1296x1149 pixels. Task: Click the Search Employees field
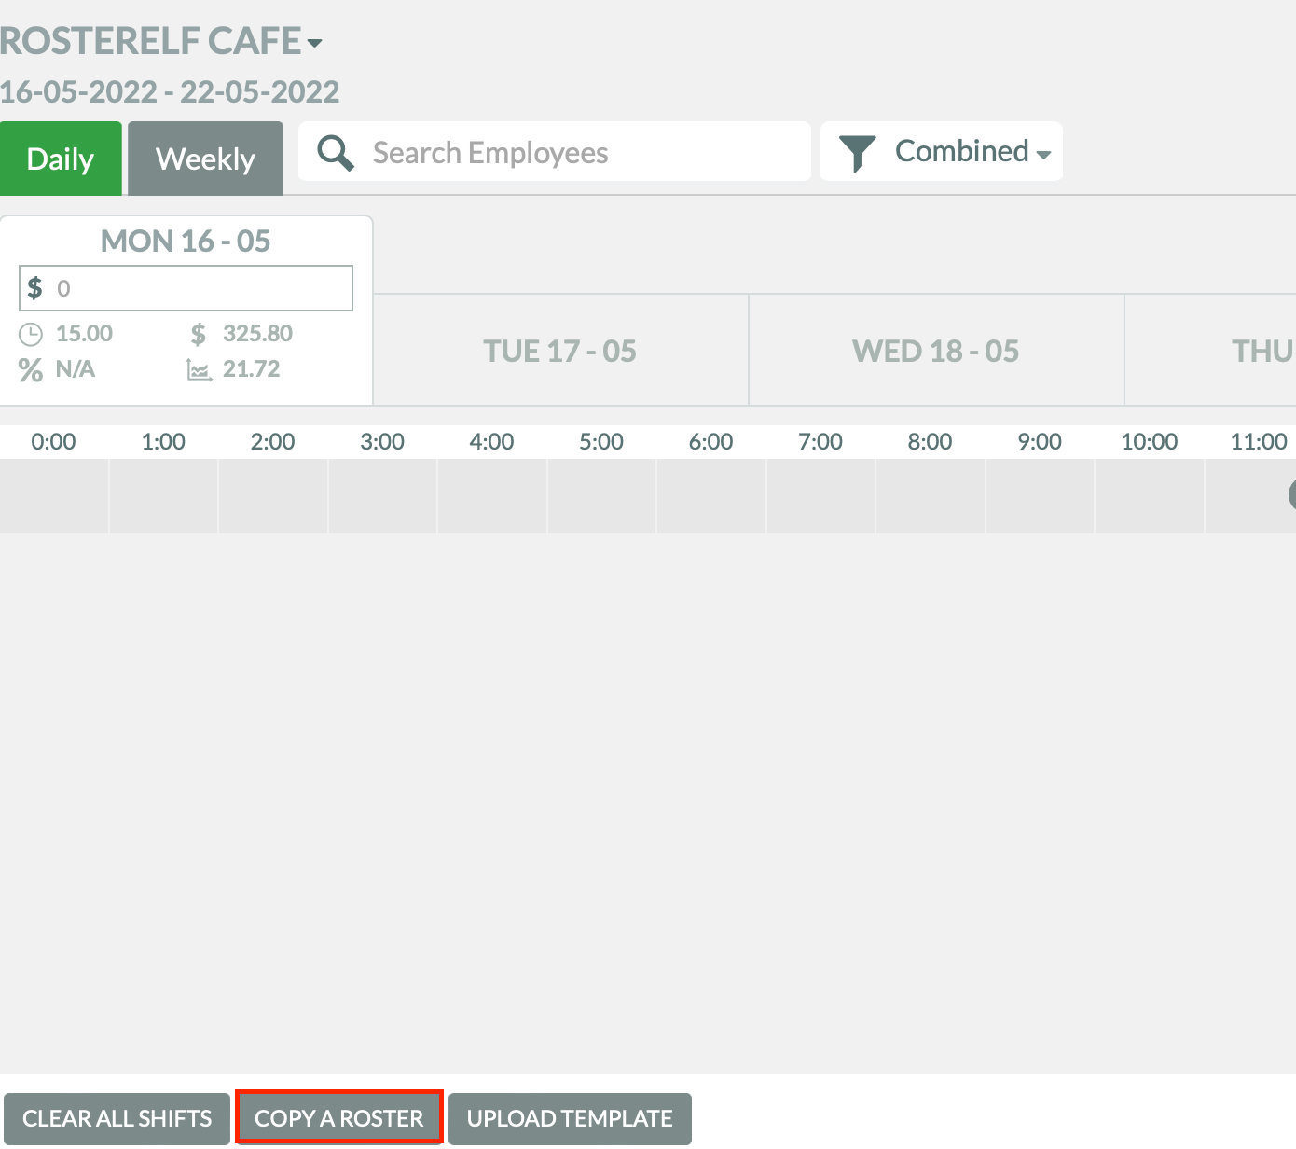(x=555, y=152)
